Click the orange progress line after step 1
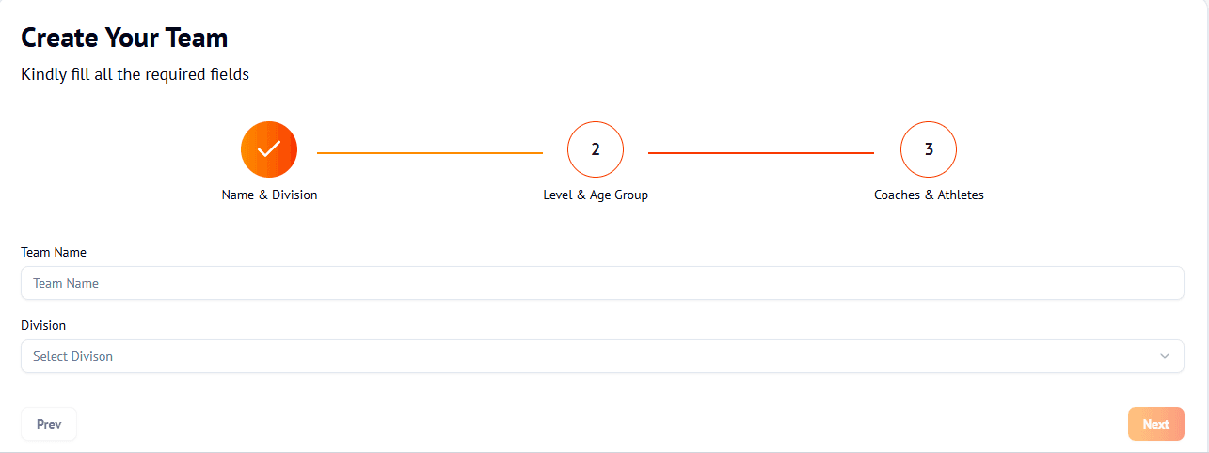 429,152
